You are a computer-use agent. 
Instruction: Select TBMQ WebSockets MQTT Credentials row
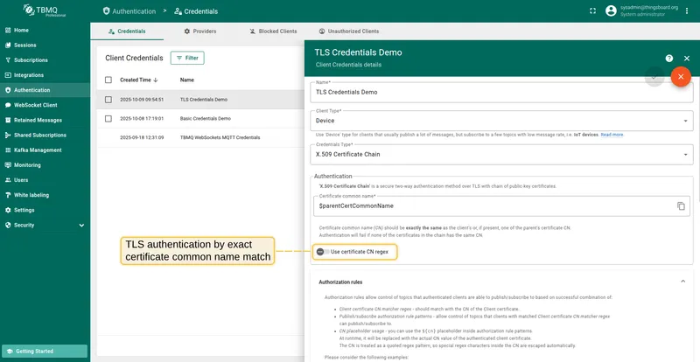click(x=201, y=138)
